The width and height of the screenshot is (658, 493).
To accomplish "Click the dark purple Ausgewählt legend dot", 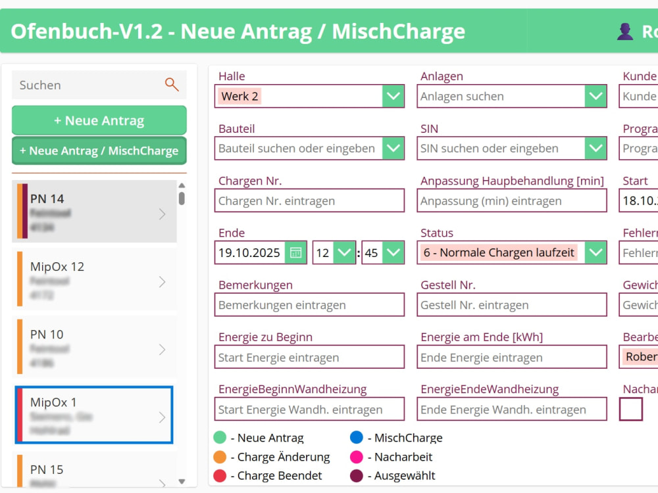I will [x=356, y=476].
